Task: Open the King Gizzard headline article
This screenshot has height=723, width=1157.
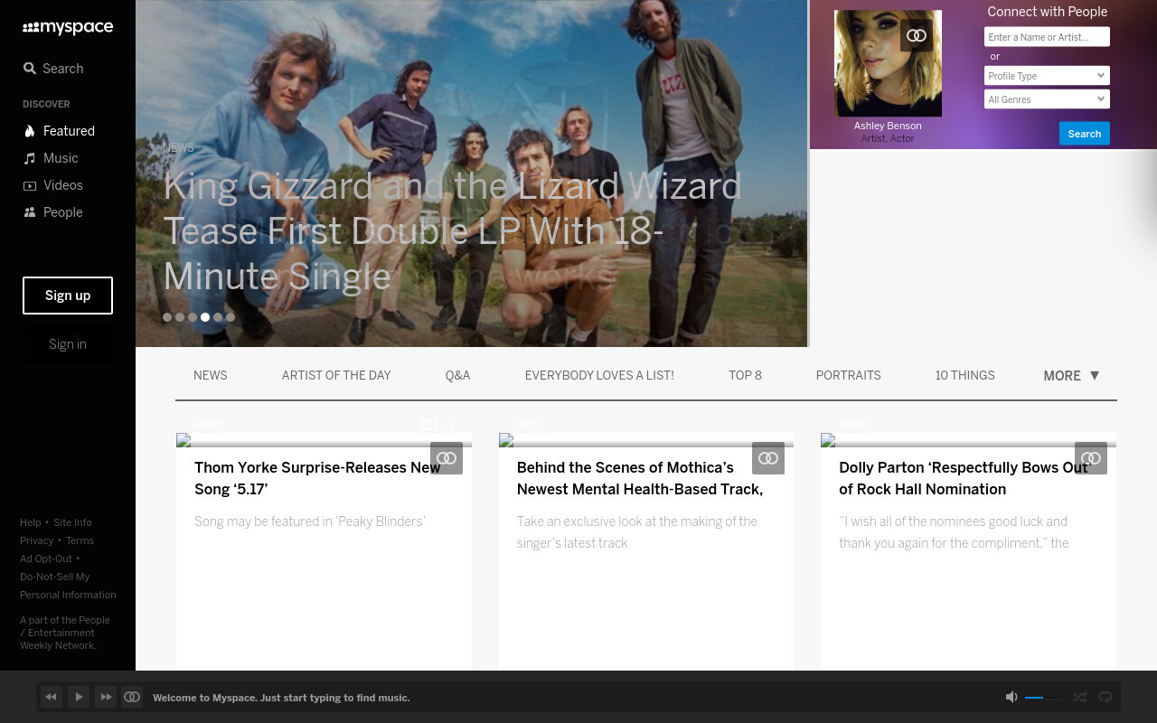Action: click(x=452, y=231)
